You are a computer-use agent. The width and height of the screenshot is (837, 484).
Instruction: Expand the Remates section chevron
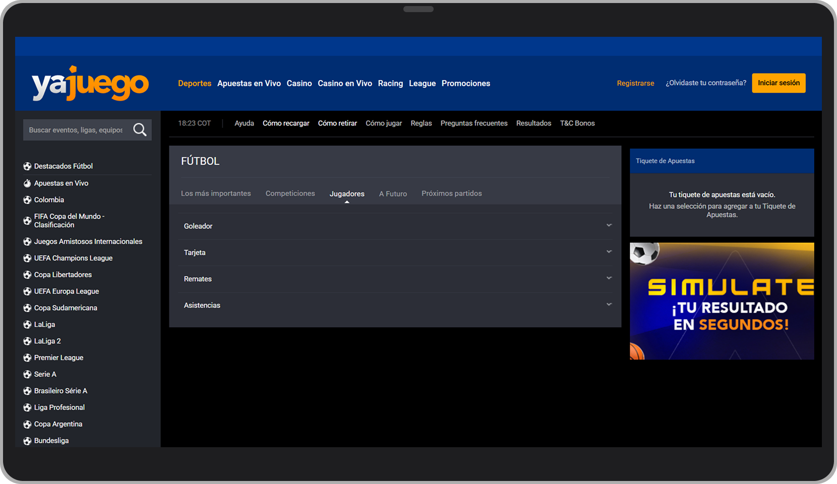pyautogui.click(x=609, y=278)
